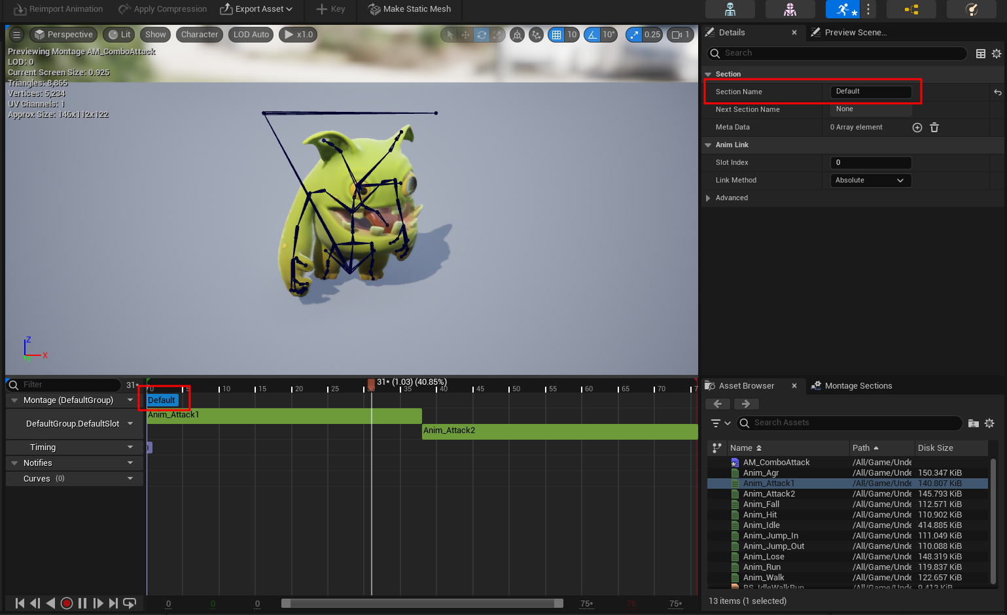1007x615 pixels.
Task: Open grid snap value 10
Action: tap(572, 35)
